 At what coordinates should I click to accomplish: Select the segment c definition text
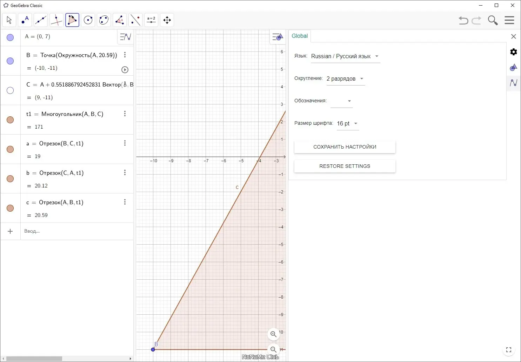pos(55,202)
